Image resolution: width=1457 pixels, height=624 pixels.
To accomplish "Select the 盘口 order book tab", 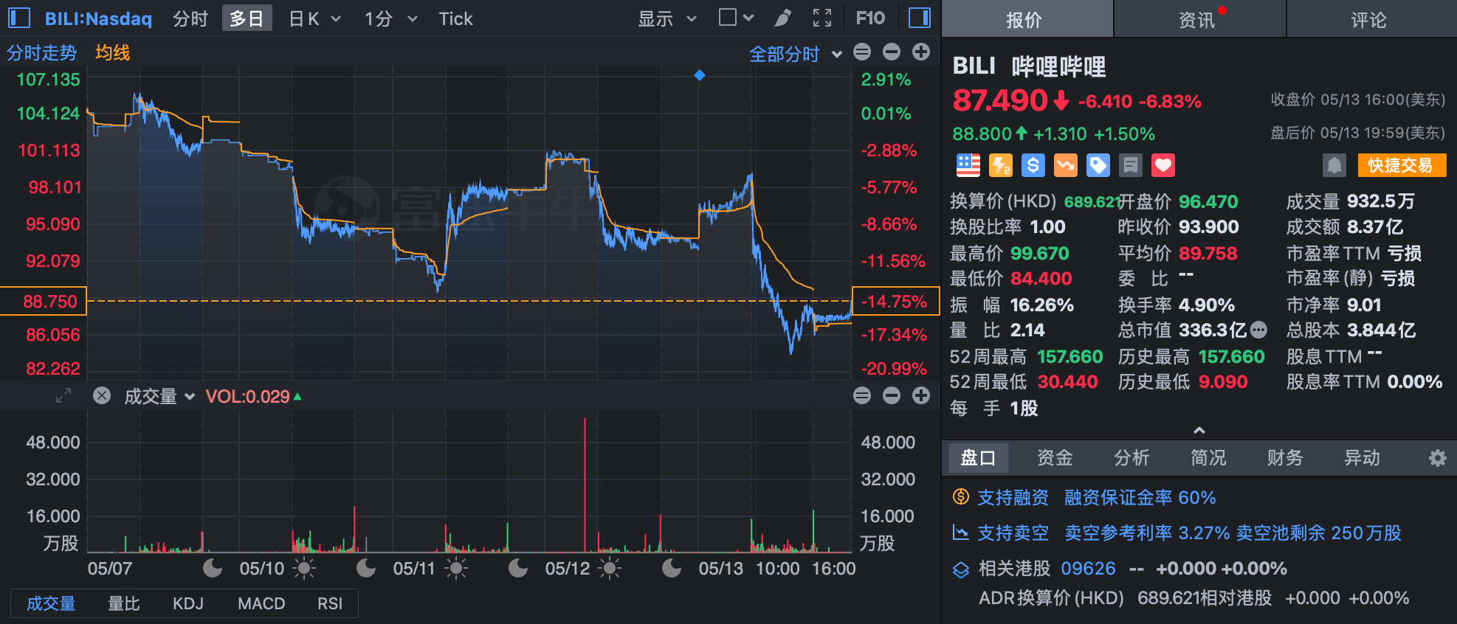I will pyautogui.click(x=978, y=458).
